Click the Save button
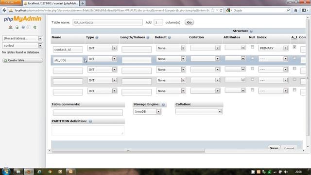 click(x=274, y=148)
